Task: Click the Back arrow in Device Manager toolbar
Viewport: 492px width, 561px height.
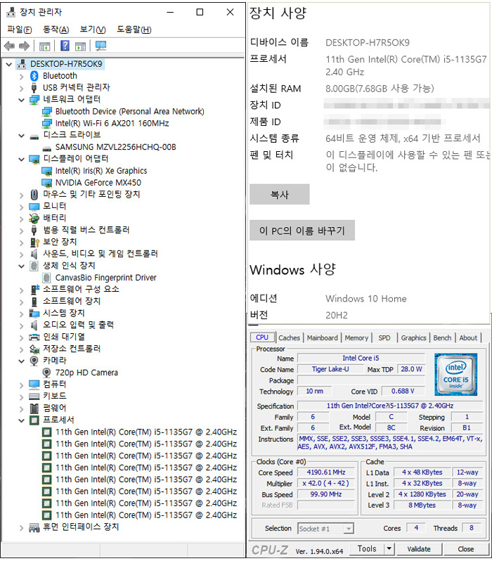Action: tap(9, 46)
